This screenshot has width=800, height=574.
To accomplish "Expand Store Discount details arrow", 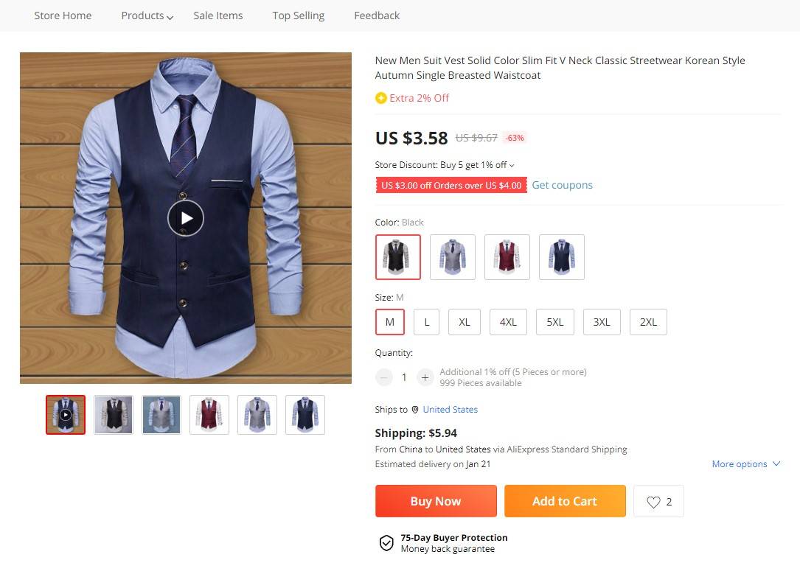I will pyautogui.click(x=512, y=165).
